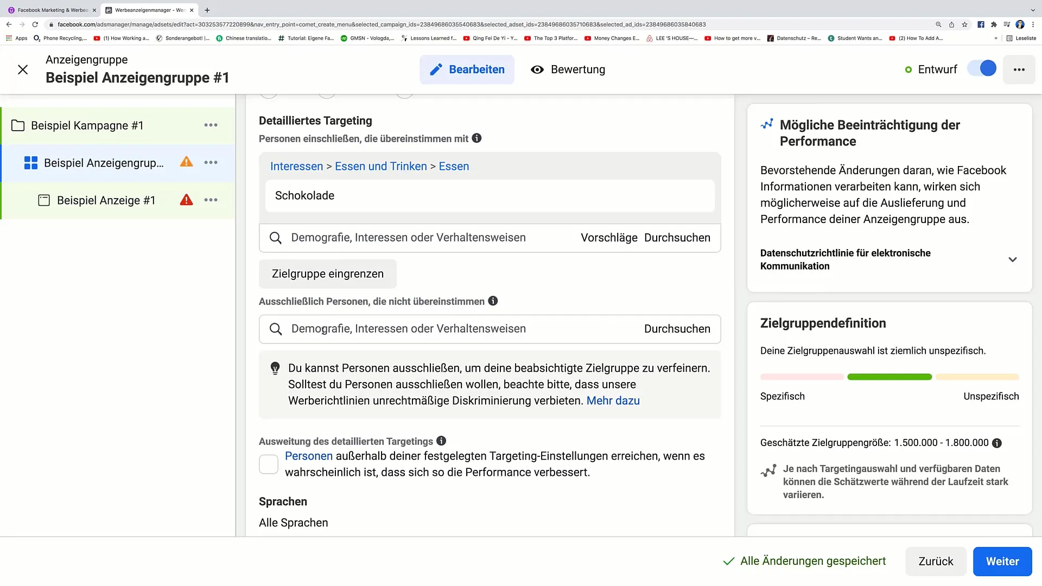Enable Ausweitung des detaillierten Targetings checkbox
Screen dimensions: 1042x586
(270, 464)
